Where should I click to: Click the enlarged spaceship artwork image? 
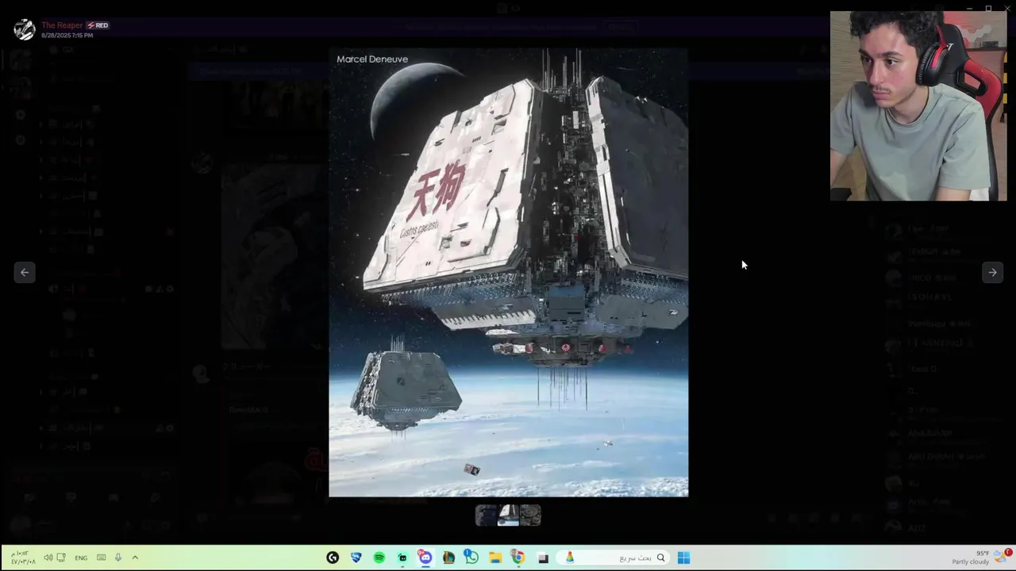[x=509, y=272]
